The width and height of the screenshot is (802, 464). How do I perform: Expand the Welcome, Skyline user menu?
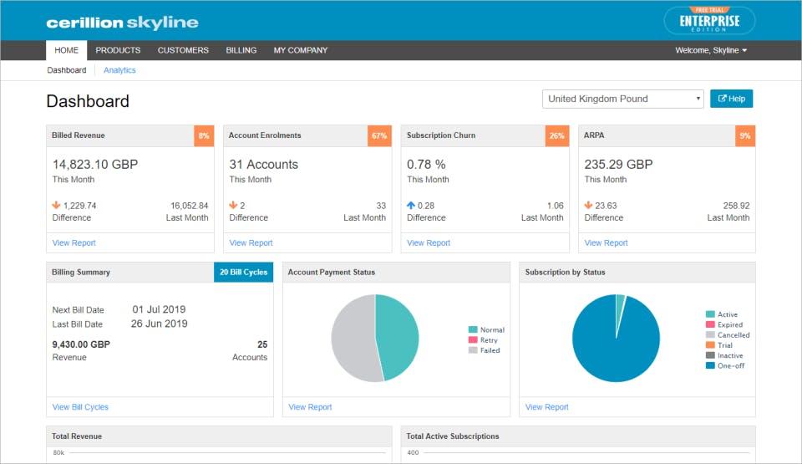711,50
